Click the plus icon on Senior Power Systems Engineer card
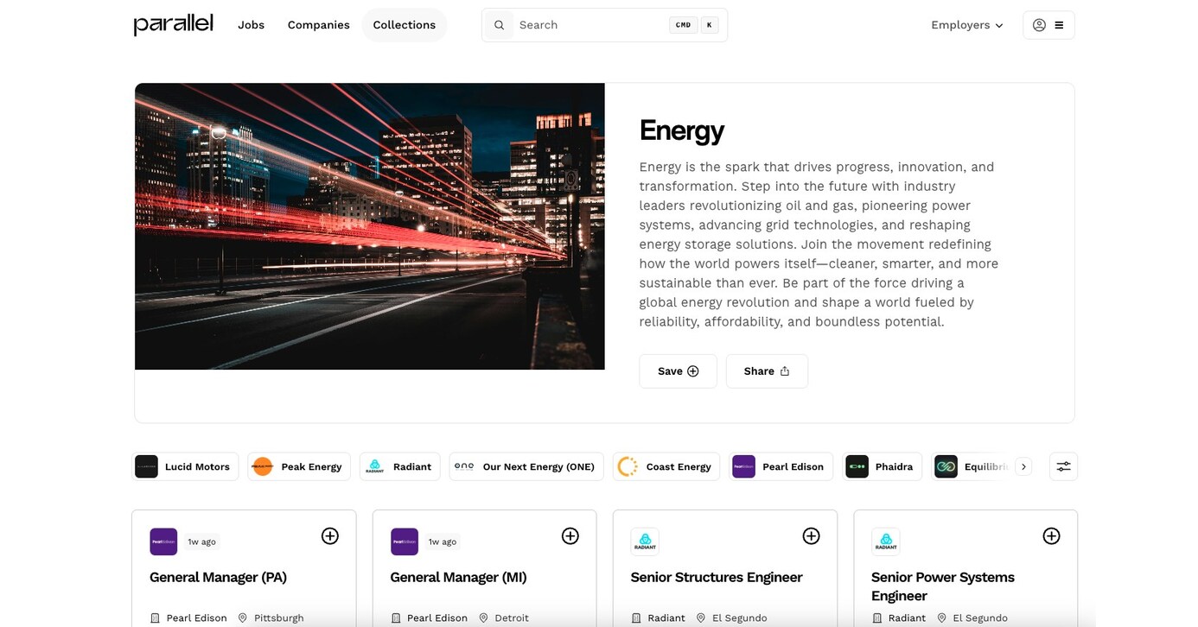This screenshot has width=1198, height=627. tap(1051, 535)
